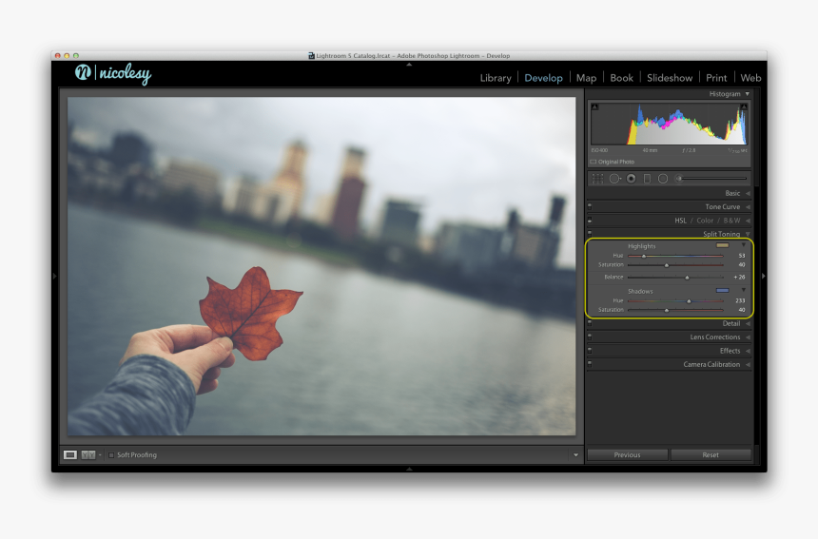818x539 pixels.
Task: Open the Web module
Action: [x=750, y=78]
